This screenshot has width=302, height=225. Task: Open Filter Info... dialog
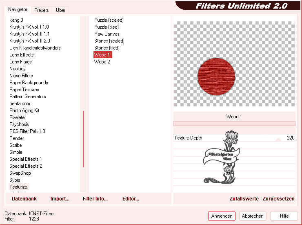(95, 199)
